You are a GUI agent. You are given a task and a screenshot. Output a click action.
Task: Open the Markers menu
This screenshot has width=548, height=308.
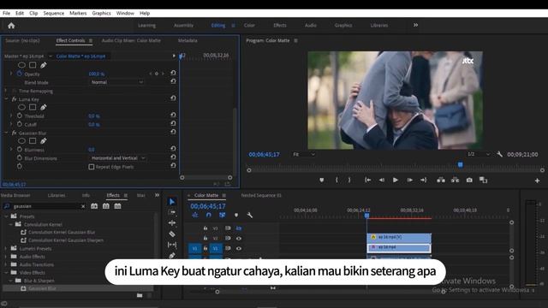(78, 13)
